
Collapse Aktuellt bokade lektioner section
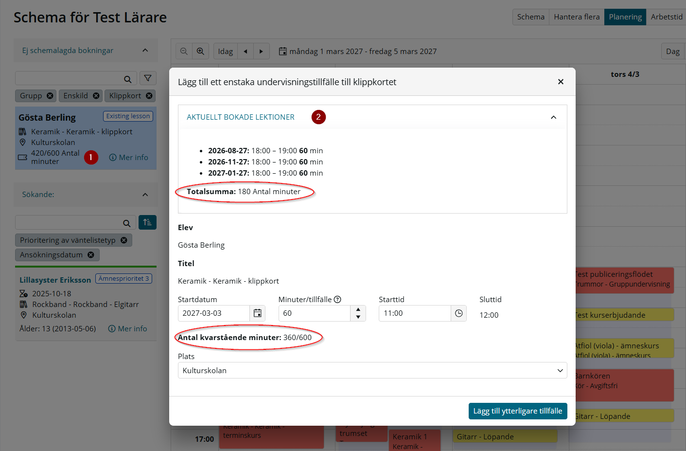tap(553, 117)
